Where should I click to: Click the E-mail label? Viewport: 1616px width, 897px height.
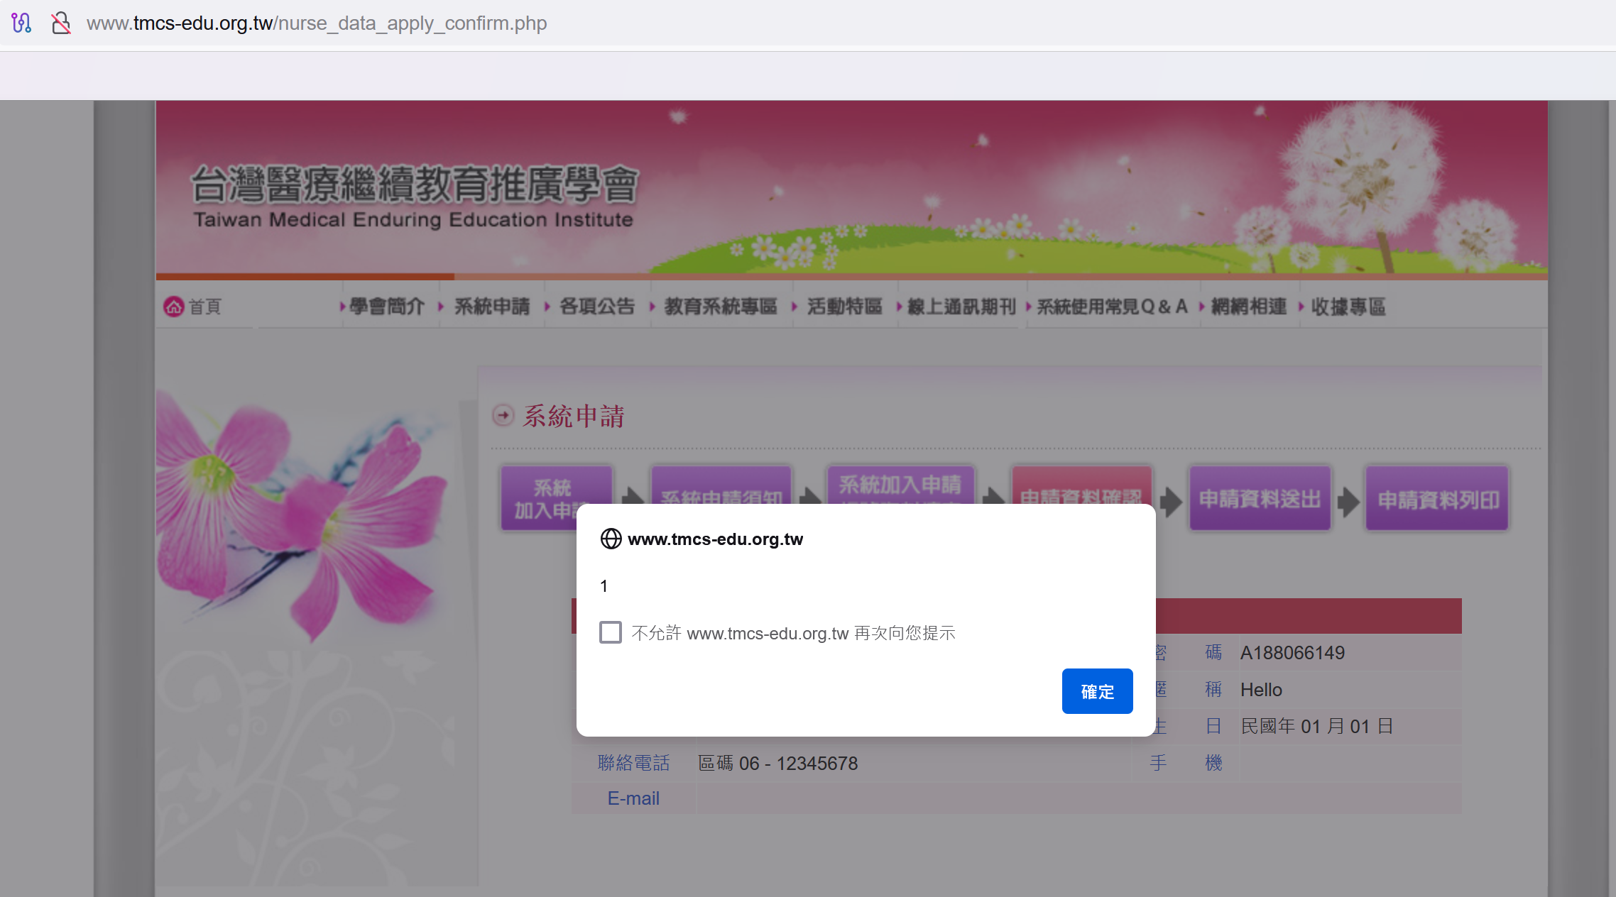tap(633, 798)
